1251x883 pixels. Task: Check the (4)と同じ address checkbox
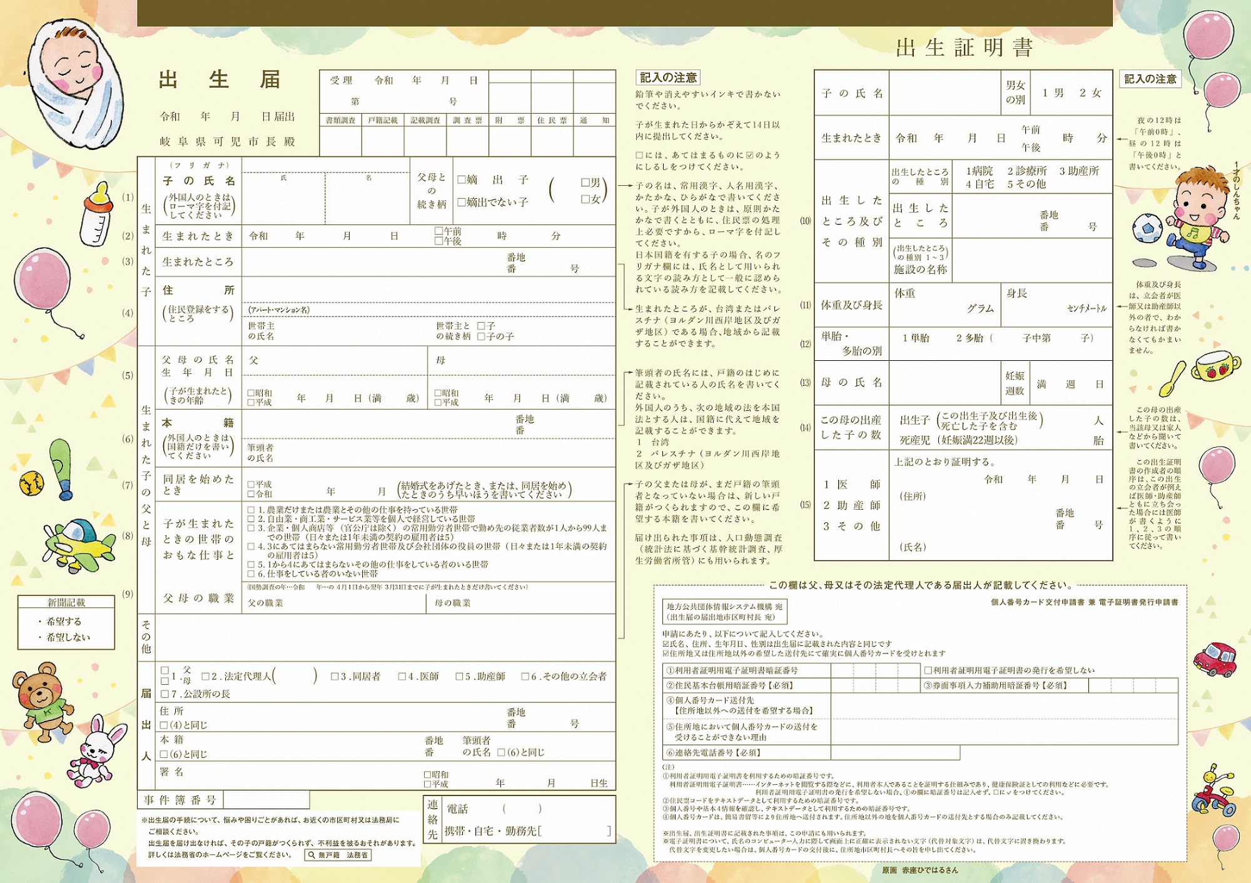coord(164,725)
